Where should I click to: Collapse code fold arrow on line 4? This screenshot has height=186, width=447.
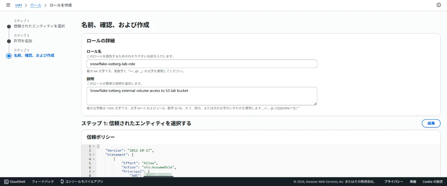pos(94,159)
